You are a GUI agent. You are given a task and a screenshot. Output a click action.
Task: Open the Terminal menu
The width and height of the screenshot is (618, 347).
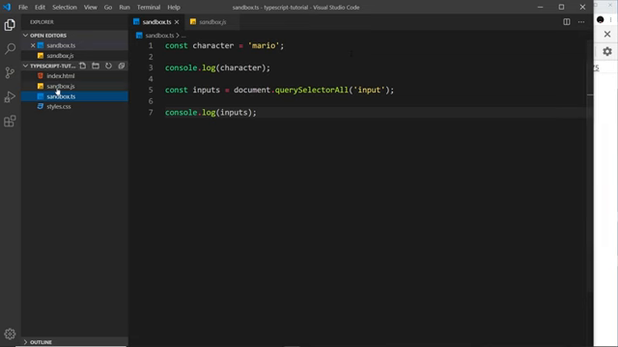click(149, 7)
